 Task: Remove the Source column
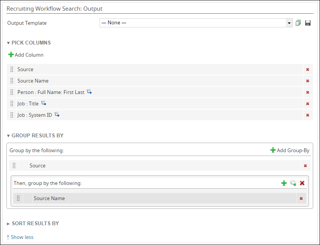pyautogui.click(x=307, y=70)
